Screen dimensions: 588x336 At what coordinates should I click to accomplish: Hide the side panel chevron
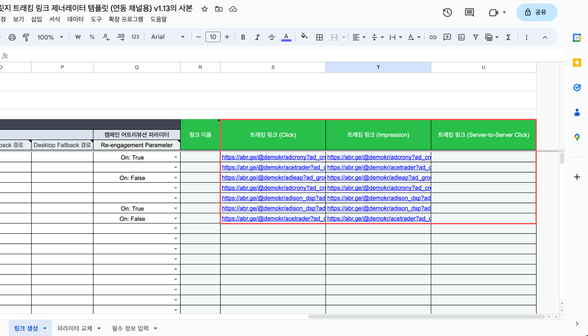pos(577,323)
